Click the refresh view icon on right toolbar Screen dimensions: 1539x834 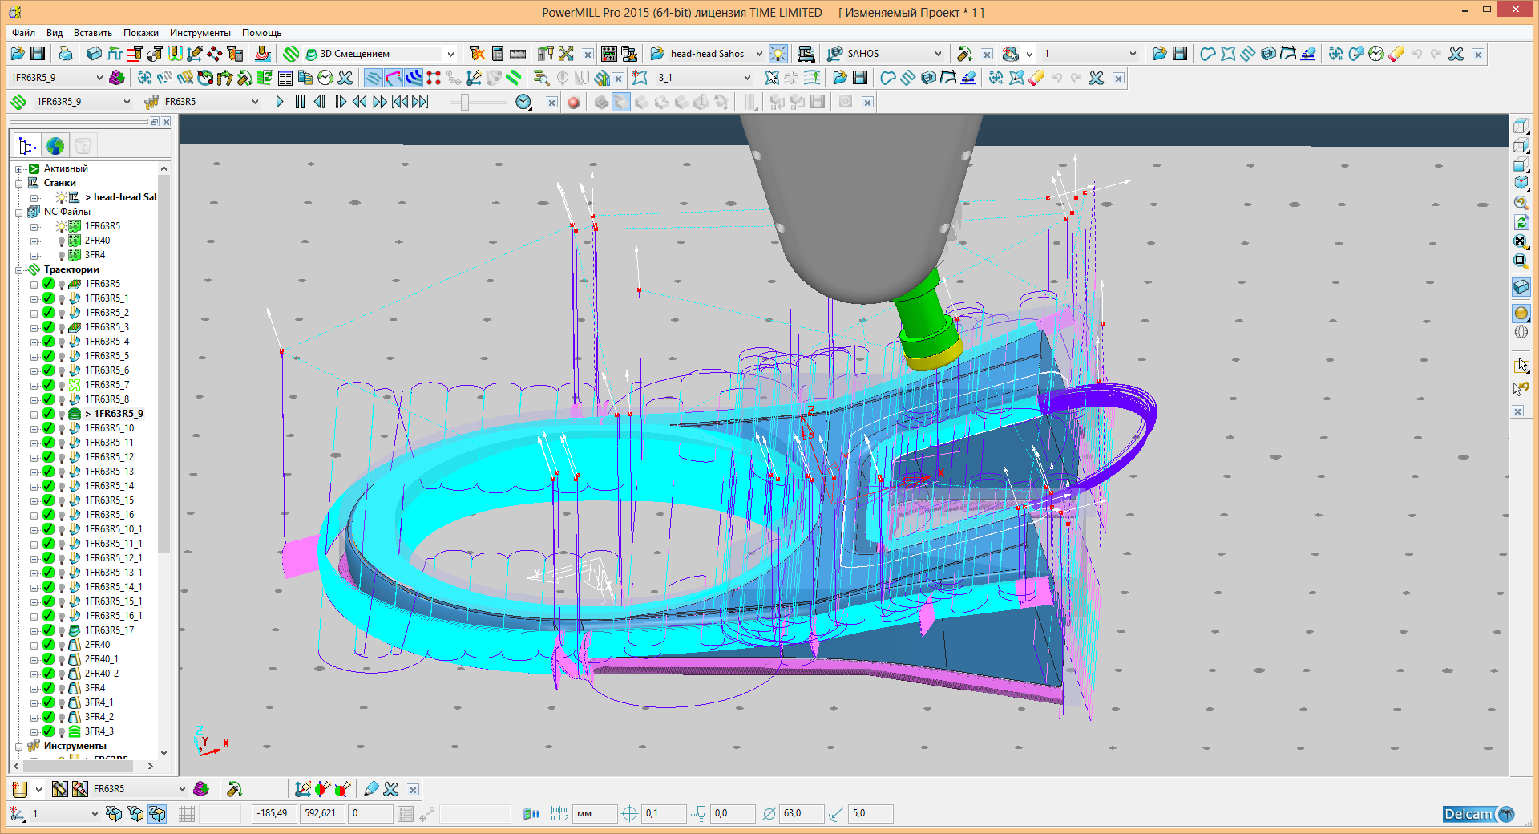click(x=1521, y=222)
